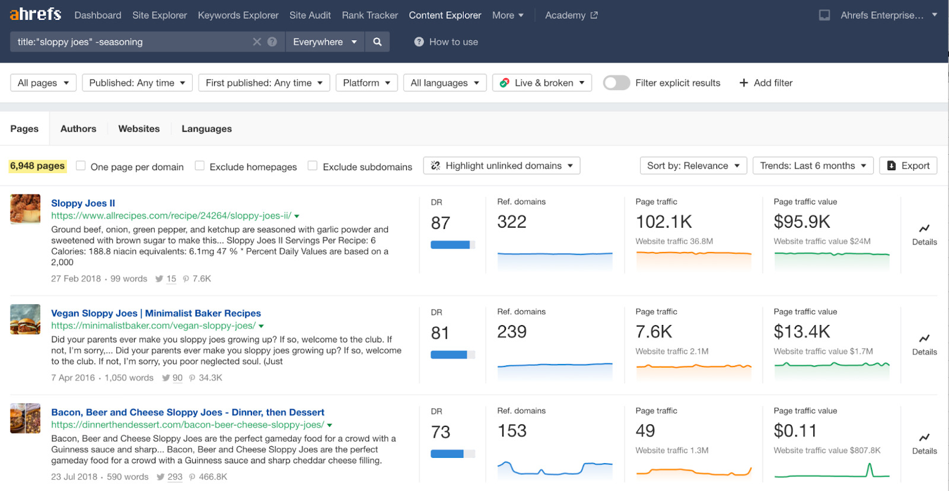Expand URL arrow for minimalistbaker.com result
This screenshot has height=491, width=949.
[261, 326]
